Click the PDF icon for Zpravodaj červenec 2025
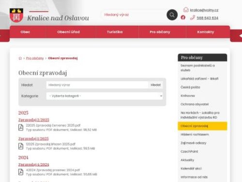Viewport: 242px width, 182px height. (x=21, y=128)
